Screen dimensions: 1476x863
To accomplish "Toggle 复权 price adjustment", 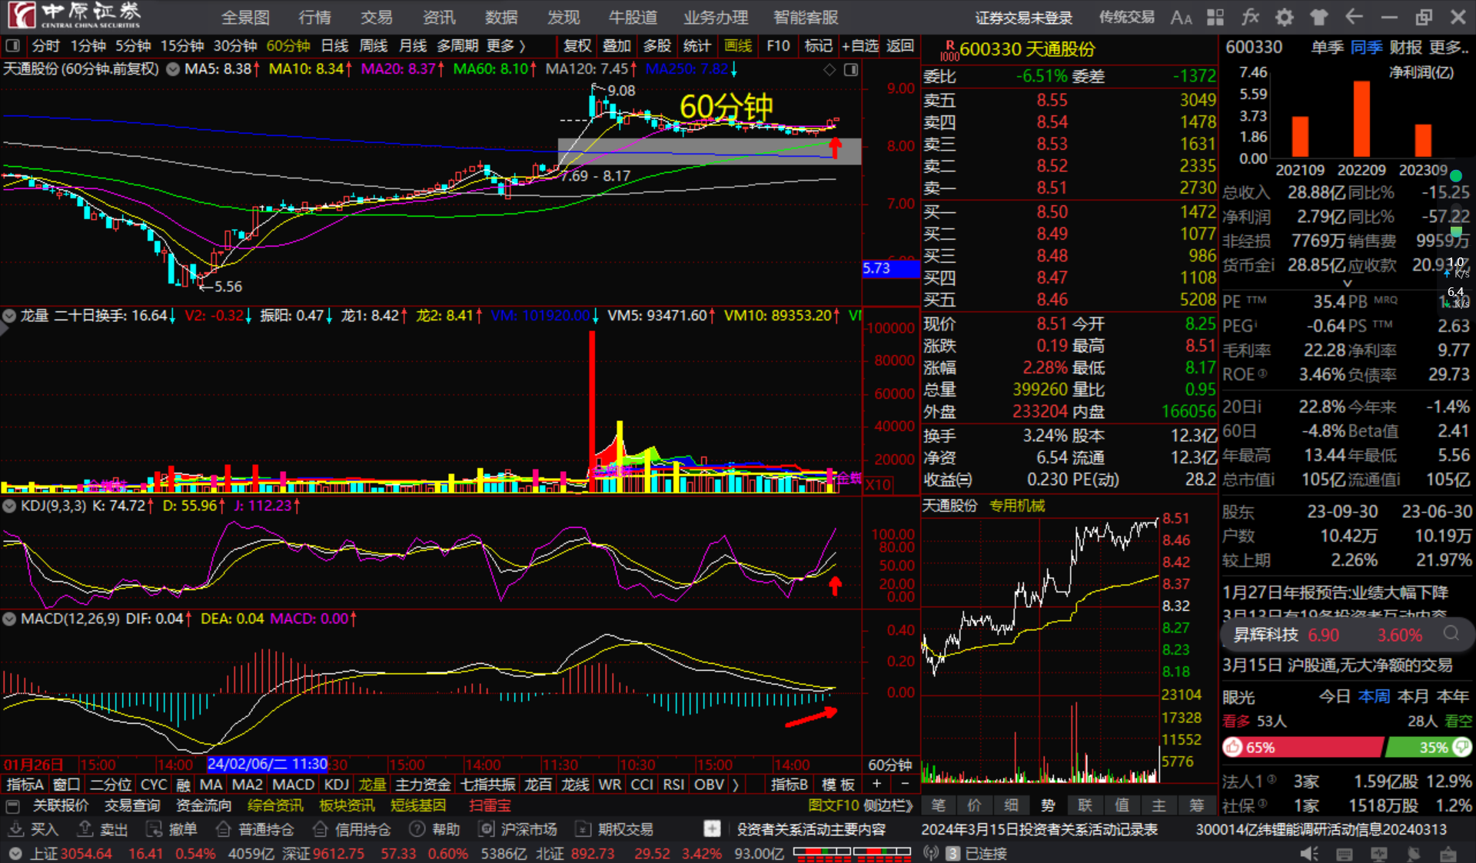I will tap(577, 46).
